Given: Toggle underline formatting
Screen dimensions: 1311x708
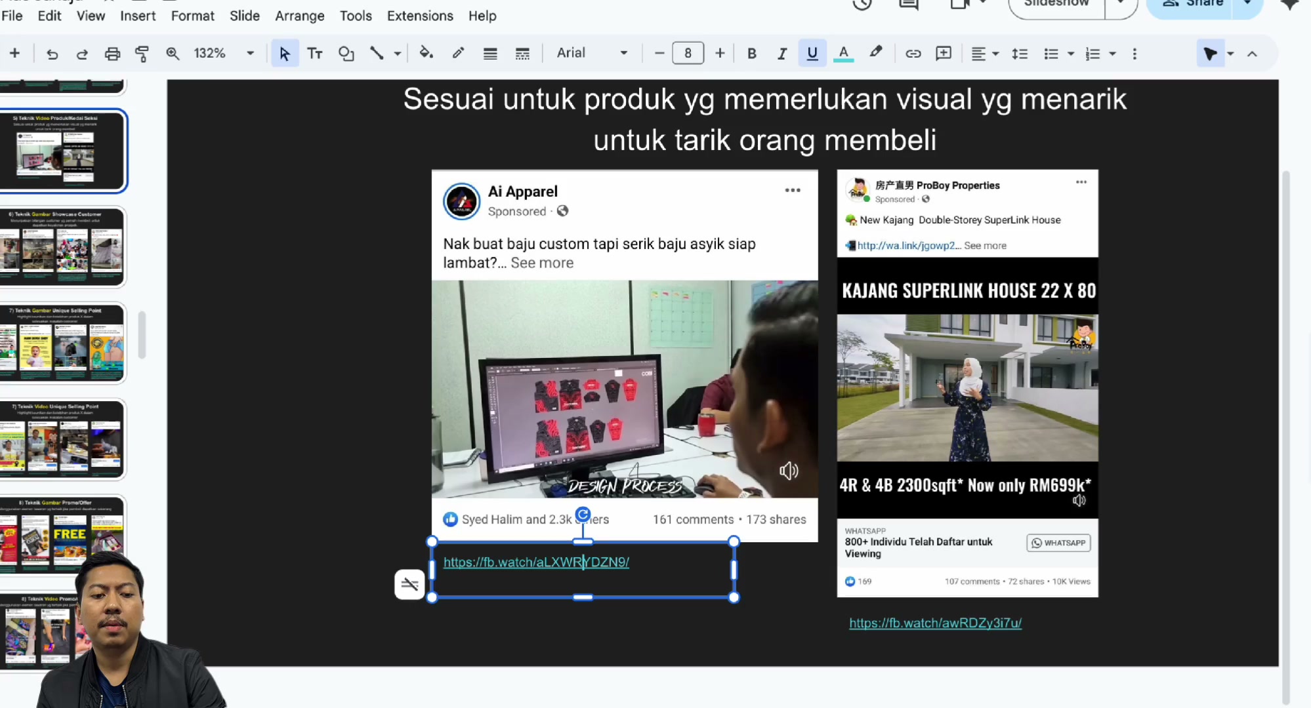Looking at the screenshot, I should [x=812, y=54].
